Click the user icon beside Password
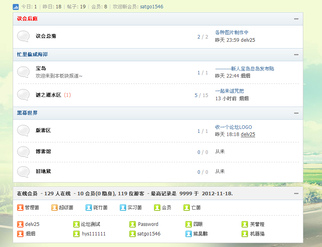The height and width of the screenshot is (247, 322). [x=133, y=224]
